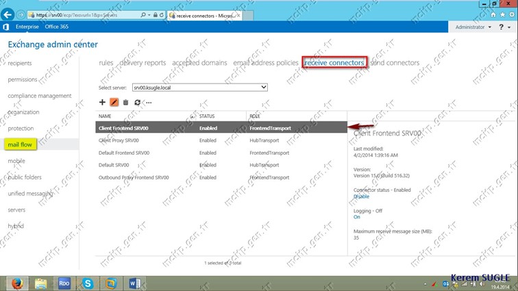The height and width of the screenshot is (291, 518).
Task: Open the email address policies tab
Action: click(x=266, y=63)
